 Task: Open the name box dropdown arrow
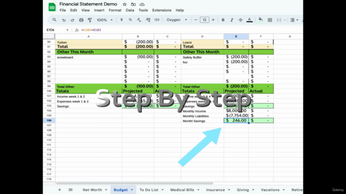pos(67,30)
